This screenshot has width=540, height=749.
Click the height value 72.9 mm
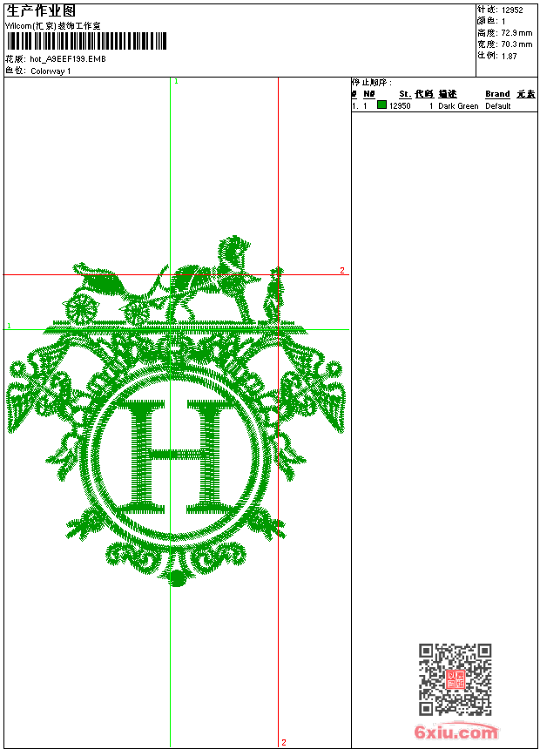[x=516, y=33]
